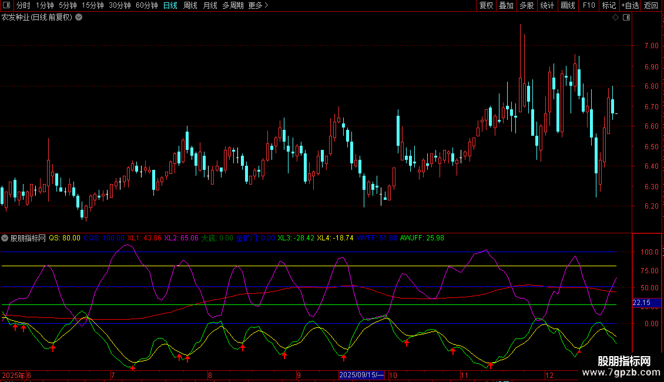
Task: Open the 标记 marker tool
Action: pyautogui.click(x=609, y=5)
